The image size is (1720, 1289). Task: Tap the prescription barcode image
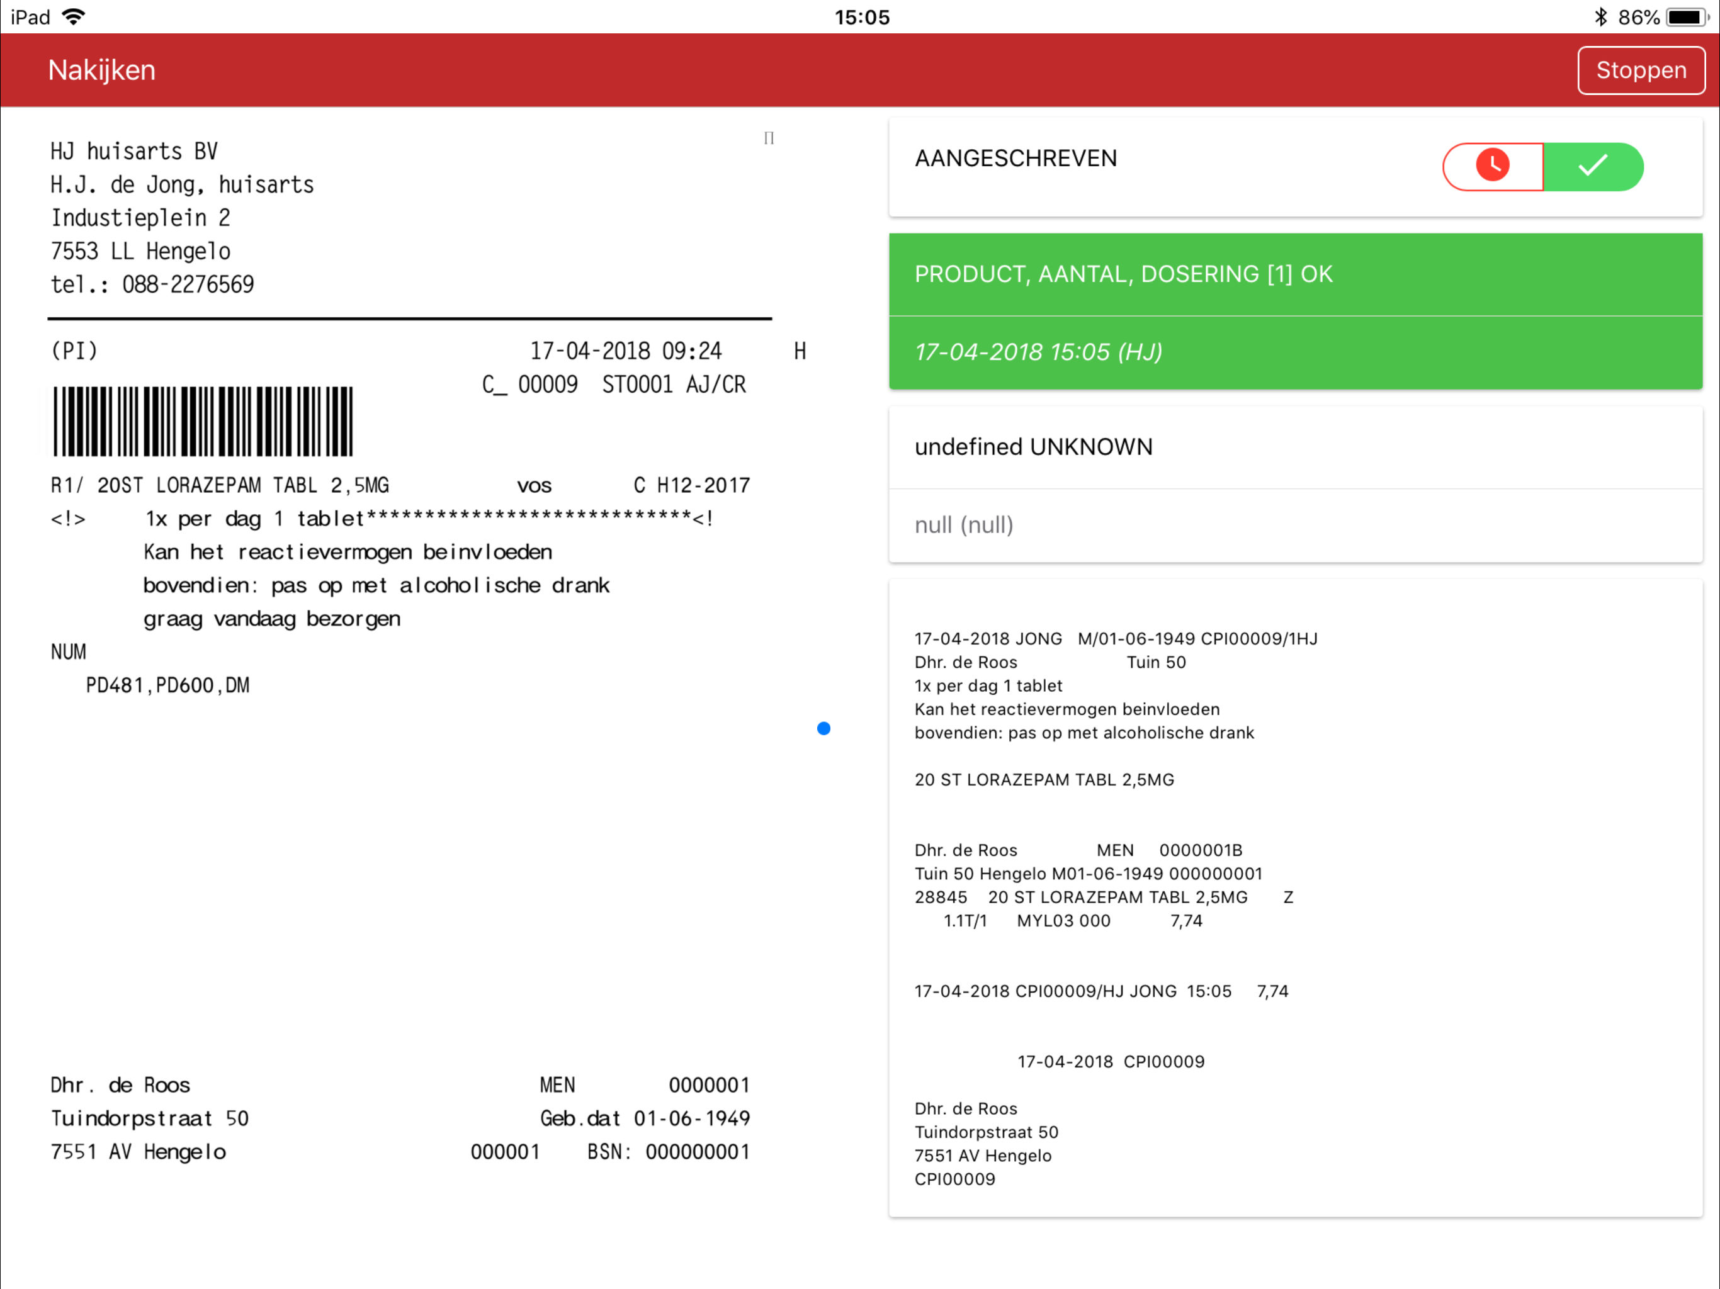click(x=203, y=420)
